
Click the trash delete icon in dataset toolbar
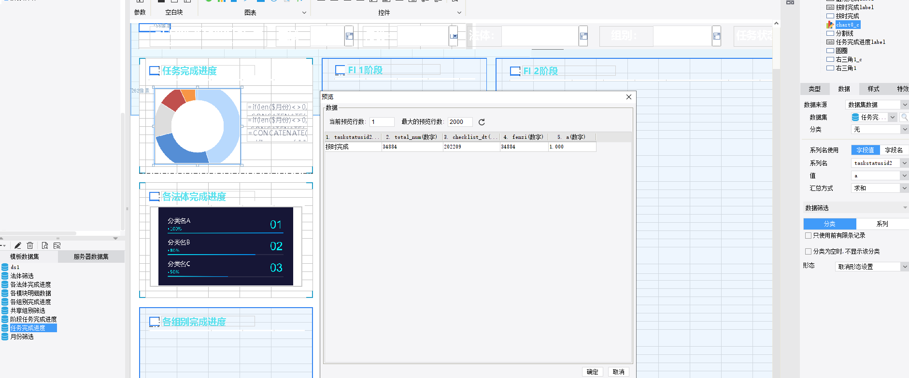click(30, 245)
